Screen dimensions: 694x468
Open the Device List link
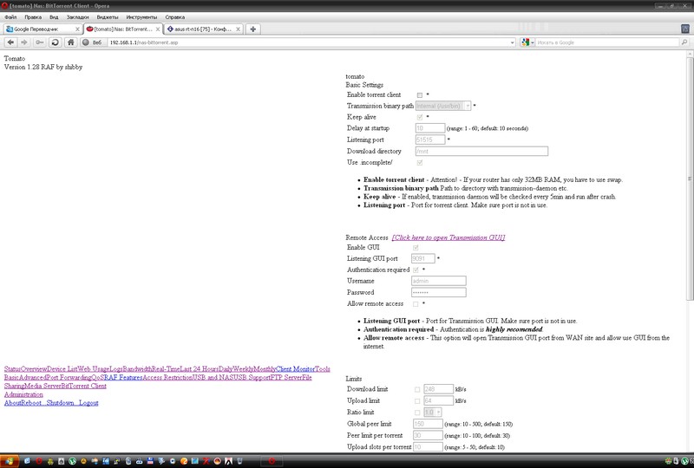62,369
